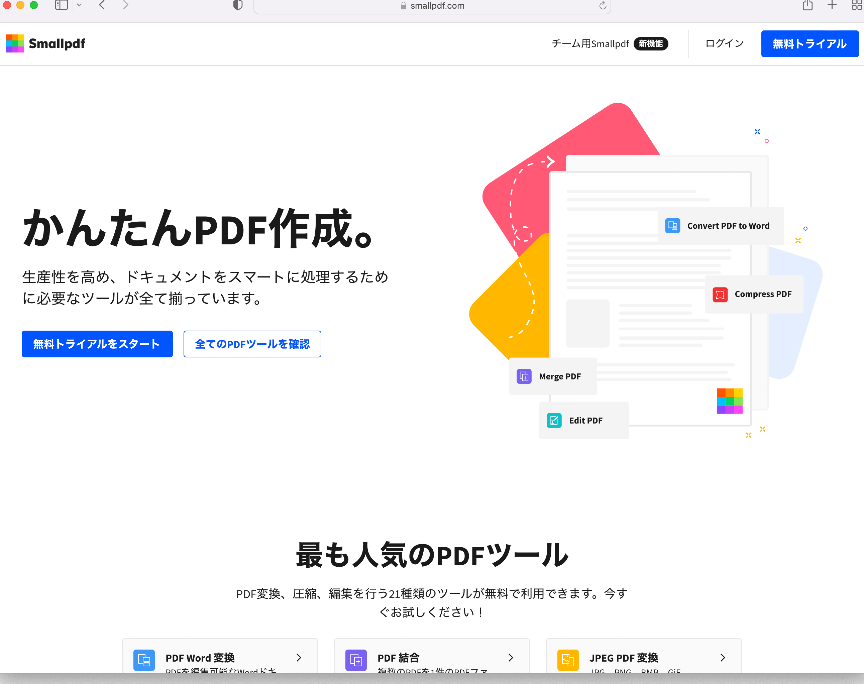
Task: Click the Smallpdf colorful logo icon
Action: pos(14,43)
